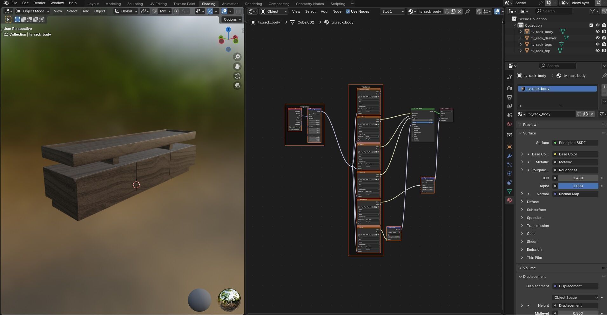
Task: Open the Object properties tab
Action: coord(509,147)
